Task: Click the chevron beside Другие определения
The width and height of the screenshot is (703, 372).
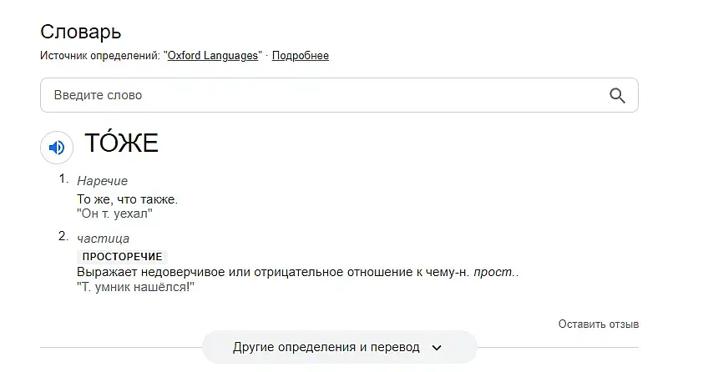Action: pos(437,347)
